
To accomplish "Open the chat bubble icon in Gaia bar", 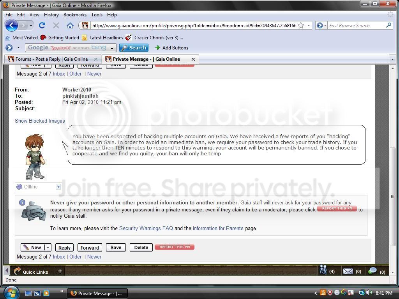I will [372, 271].
